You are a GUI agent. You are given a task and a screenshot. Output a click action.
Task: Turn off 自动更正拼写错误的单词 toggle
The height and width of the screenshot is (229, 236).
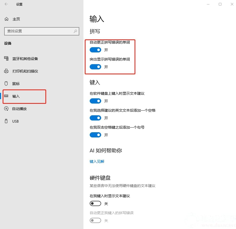95,50
